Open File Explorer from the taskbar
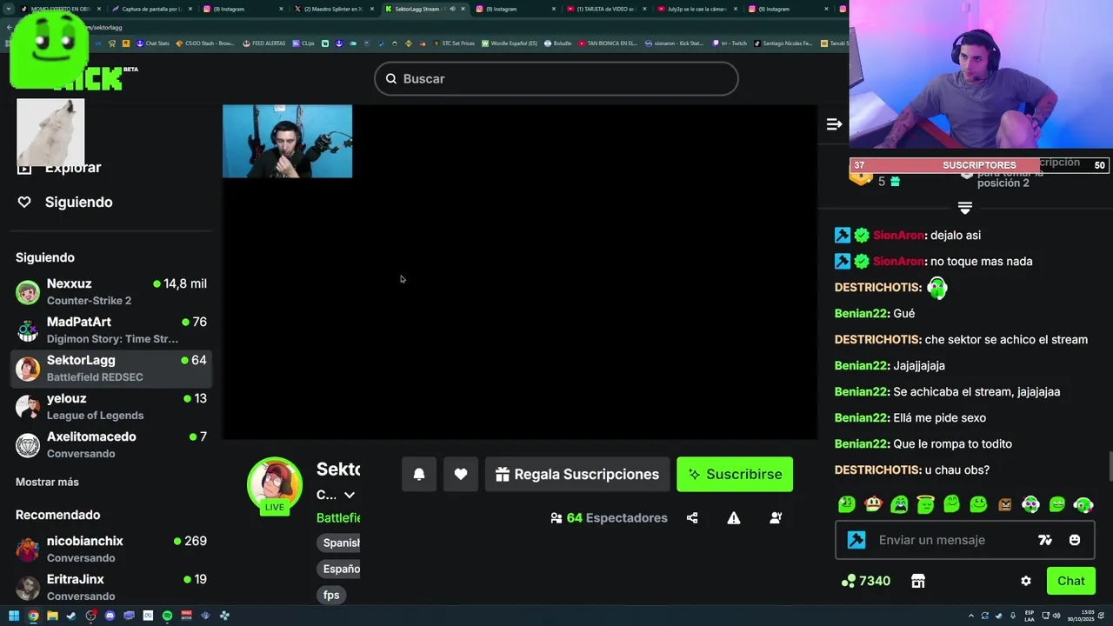 [52, 616]
